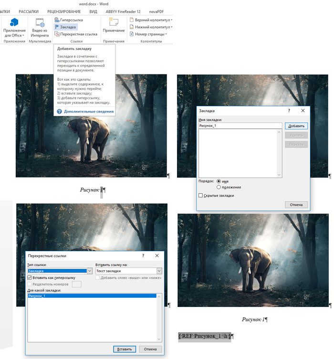
Task: Switch to the РАССЫЛКИ tab
Action: tap(29, 11)
